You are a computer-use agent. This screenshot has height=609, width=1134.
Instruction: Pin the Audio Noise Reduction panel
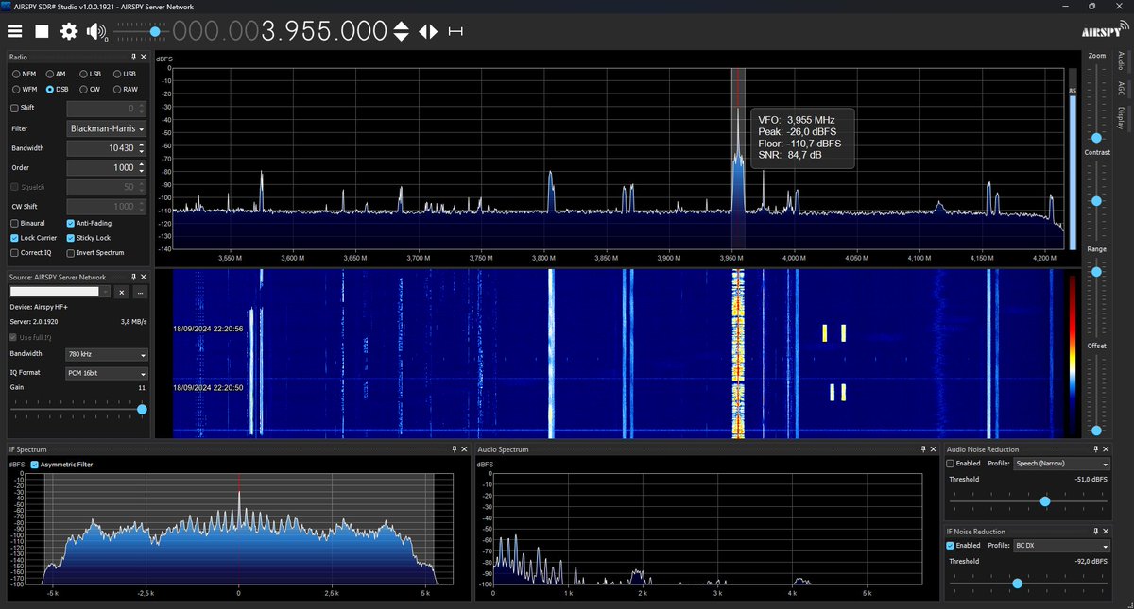[1093, 448]
